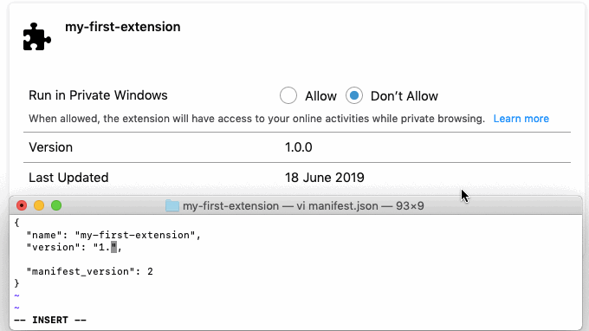589x331 pixels.
Task: Click the opening curly brace line
Action: (x=17, y=223)
